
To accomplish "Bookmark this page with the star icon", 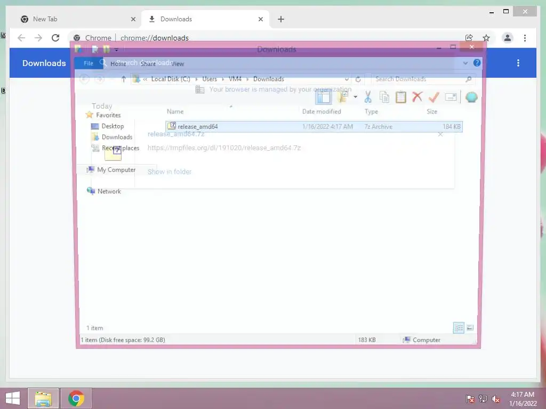I will pos(486,38).
